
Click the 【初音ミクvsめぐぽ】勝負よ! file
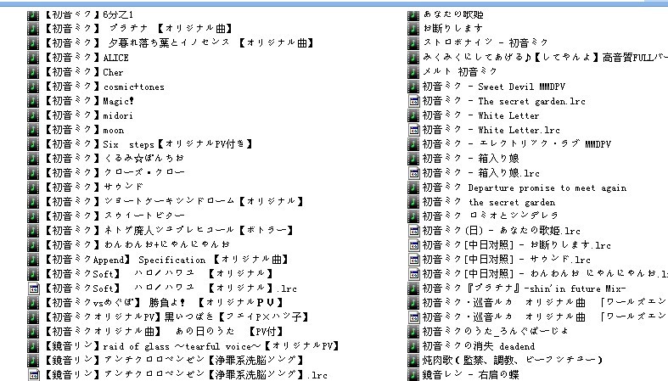point(164,302)
